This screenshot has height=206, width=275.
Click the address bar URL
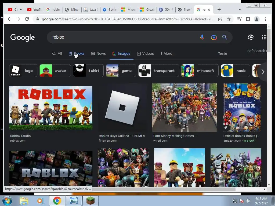coord(128,19)
